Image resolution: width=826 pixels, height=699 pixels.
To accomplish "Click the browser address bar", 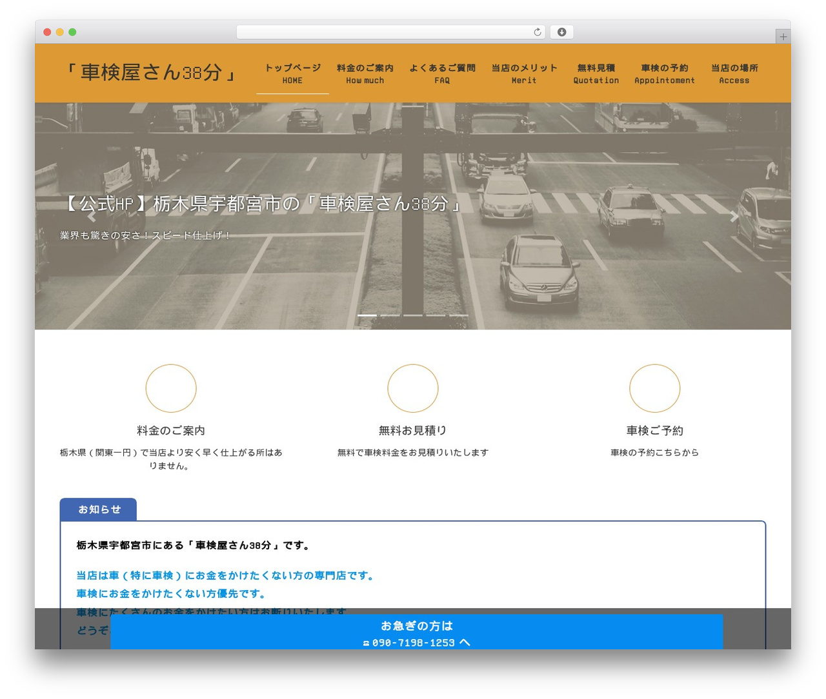I will click(390, 32).
